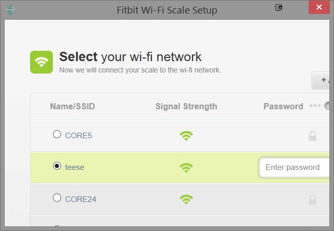This screenshot has width=334, height=231.
Task: Click the CORE5 network name
Action: (x=78, y=136)
